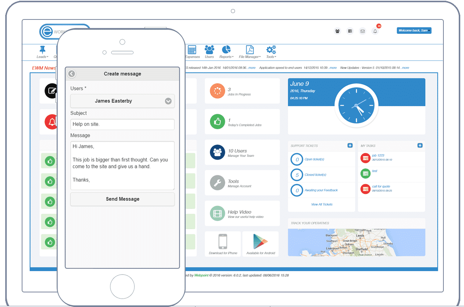Image resolution: width=464 pixels, height=307 pixels.
Task: Click the dark blue 10 Users icon
Action: coord(217,152)
